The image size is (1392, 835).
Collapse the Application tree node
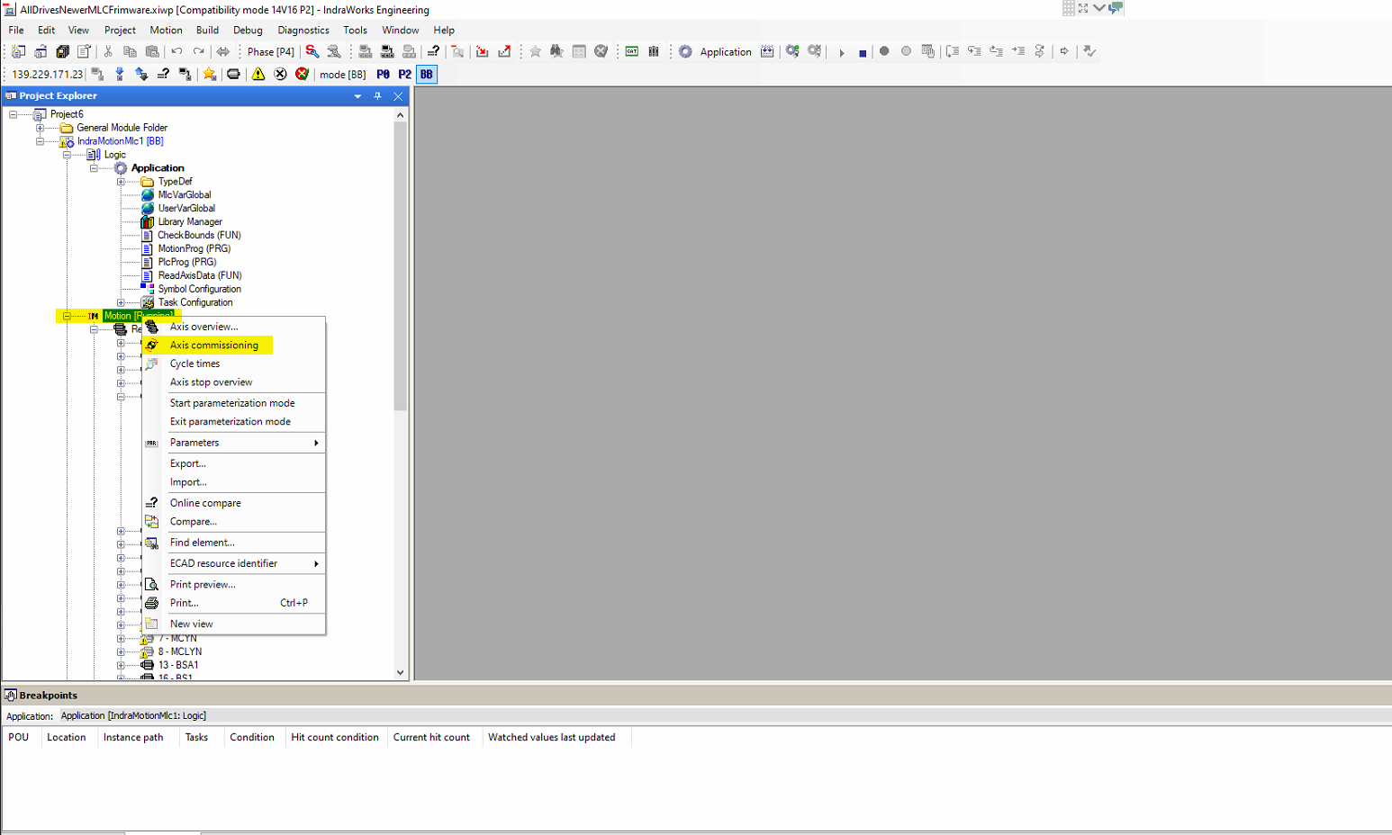(x=94, y=168)
